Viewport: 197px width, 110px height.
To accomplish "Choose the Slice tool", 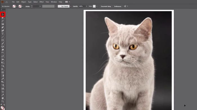I will click(3, 95).
